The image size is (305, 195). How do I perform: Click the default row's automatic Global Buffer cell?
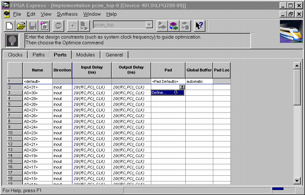(199, 81)
